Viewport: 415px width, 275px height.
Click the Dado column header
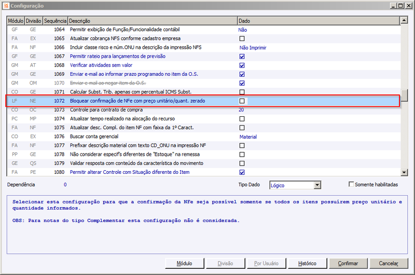coord(319,21)
